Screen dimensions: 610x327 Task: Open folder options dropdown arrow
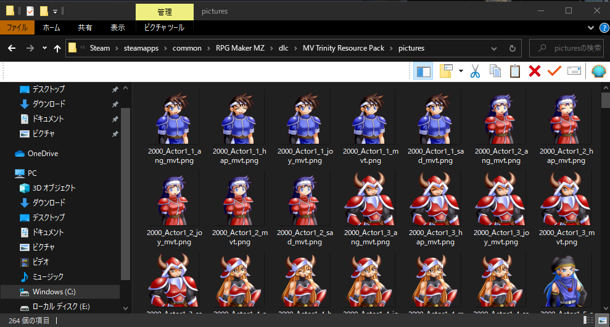point(461,71)
